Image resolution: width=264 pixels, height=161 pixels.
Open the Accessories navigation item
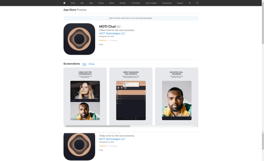tap(167, 3)
